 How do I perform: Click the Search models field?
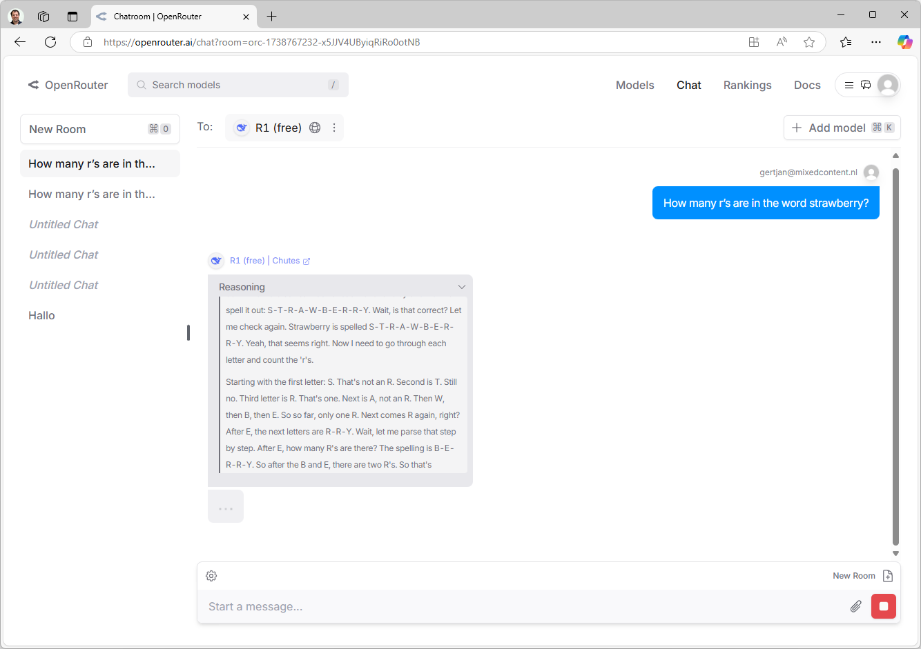click(x=238, y=85)
